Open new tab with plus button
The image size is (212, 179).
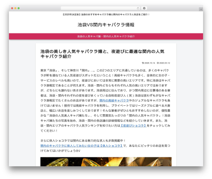pos(201,9)
